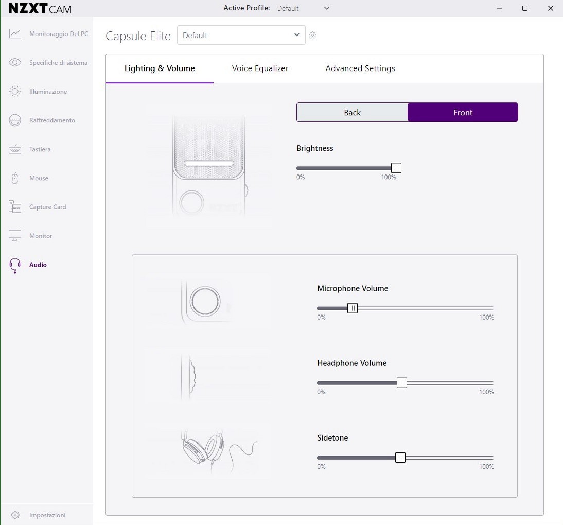Viewport: 563px width, 525px height.
Task: Click the Monitor display icon
Action: 15,236
